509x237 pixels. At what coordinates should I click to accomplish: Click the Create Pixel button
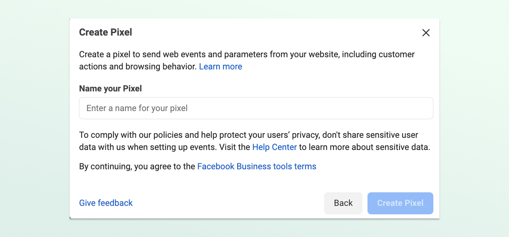pos(400,203)
